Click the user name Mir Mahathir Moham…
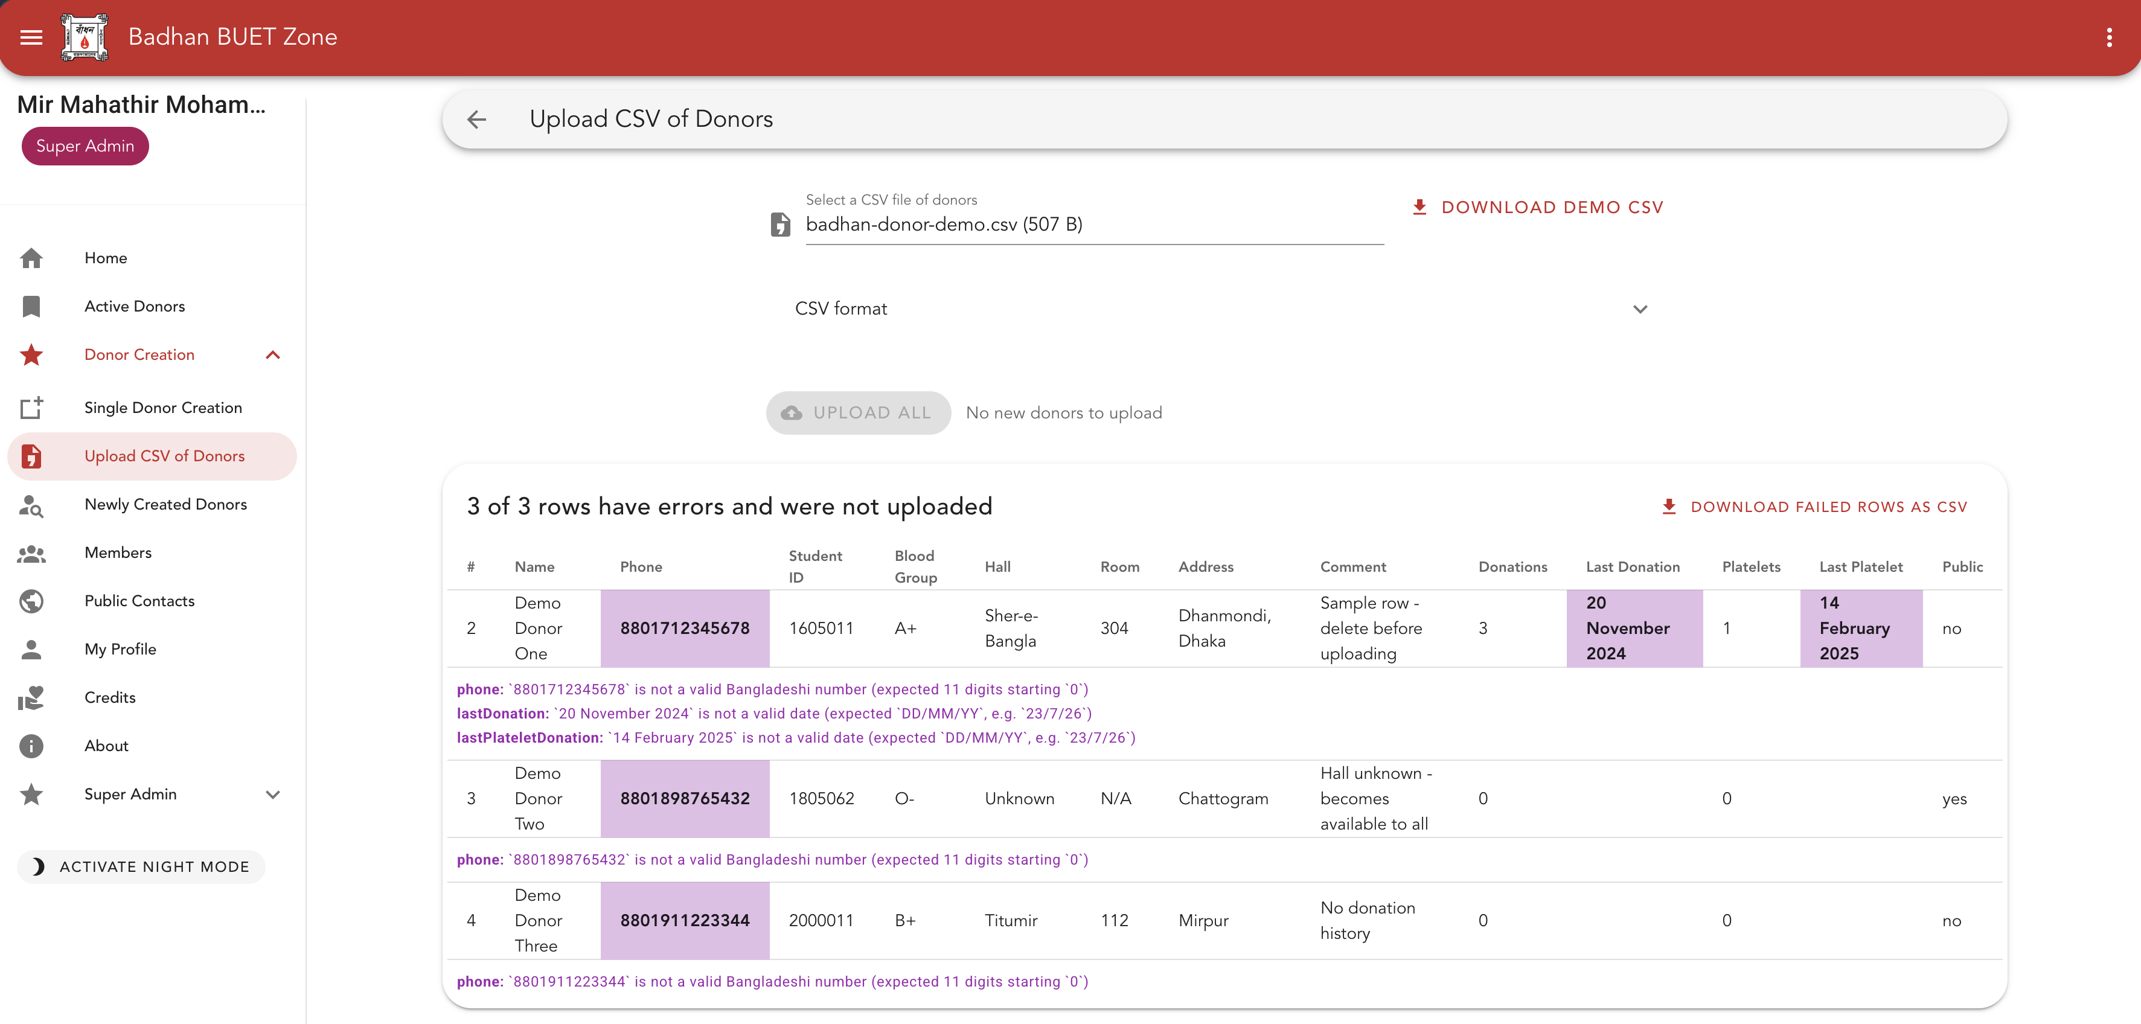 tap(141, 104)
